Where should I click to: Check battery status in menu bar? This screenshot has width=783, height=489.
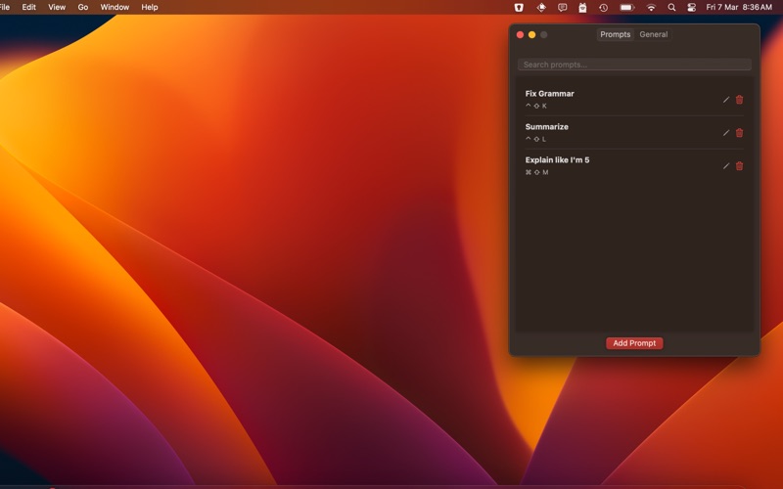(627, 7)
